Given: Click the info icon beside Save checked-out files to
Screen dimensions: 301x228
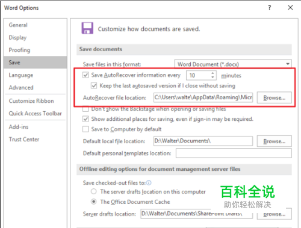Looking at the screenshot, I should 149,183.
